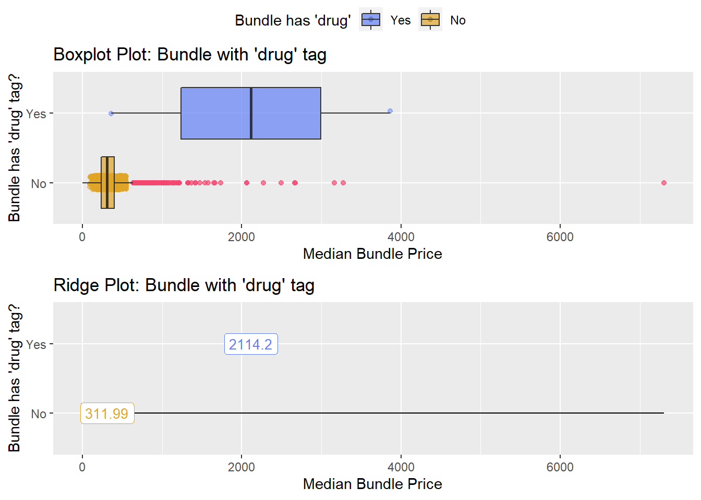Viewport: 701px width, 500px height.
Task: Click the 'Yes' y-axis tick label in ridge plot
Action: pos(36,344)
